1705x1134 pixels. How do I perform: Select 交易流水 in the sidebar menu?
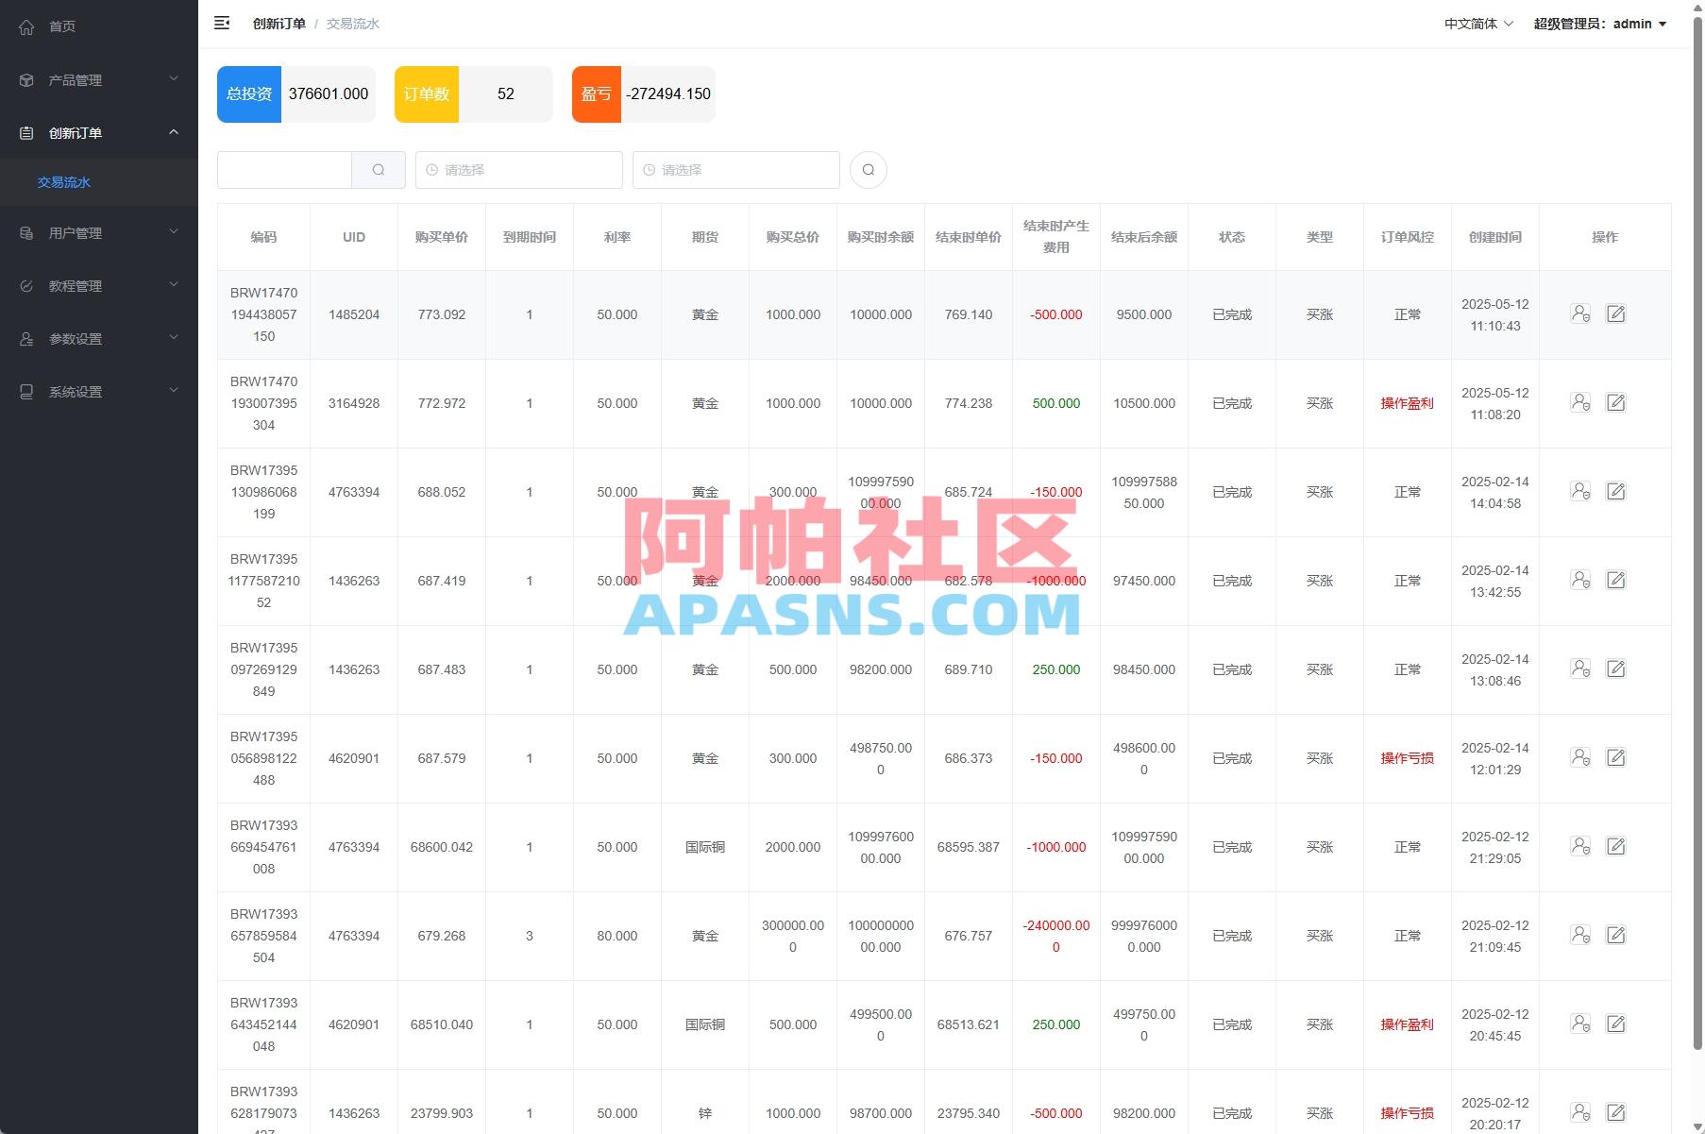[x=62, y=182]
